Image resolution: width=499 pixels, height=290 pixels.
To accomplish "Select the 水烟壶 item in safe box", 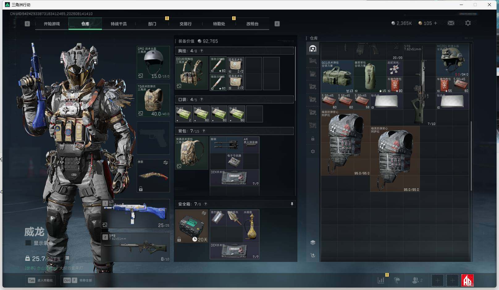I will (251, 226).
